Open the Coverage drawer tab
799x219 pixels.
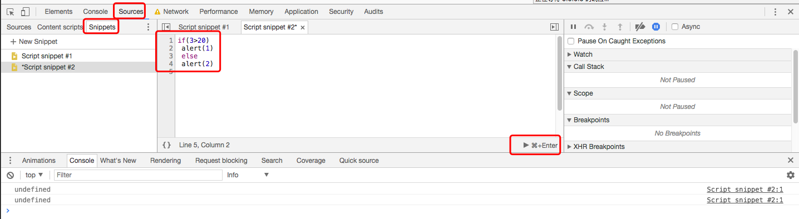pos(311,160)
